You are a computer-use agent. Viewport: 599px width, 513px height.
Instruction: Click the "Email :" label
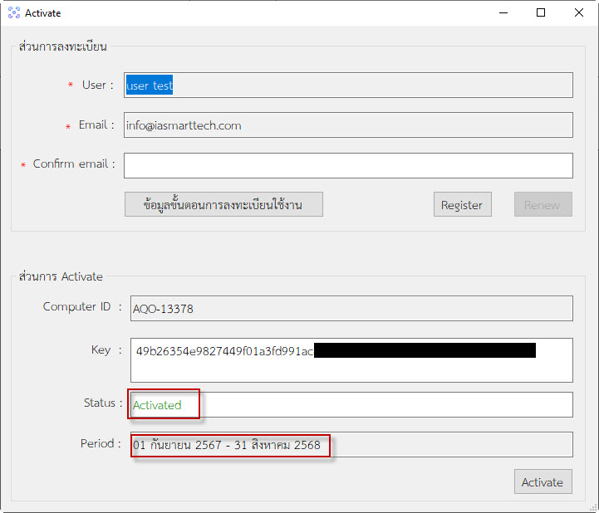tap(96, 125)
